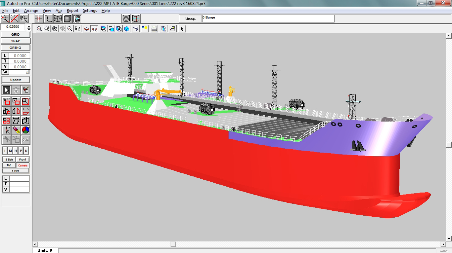Click the Zoom Out magnifier icon
This screenshot has height=253, width=452.
coord(70,29)
